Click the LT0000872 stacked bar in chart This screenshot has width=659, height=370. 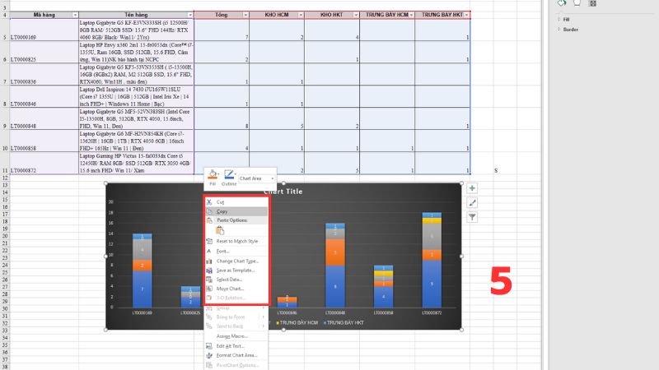pyautogui.click(x=432, y=260)
